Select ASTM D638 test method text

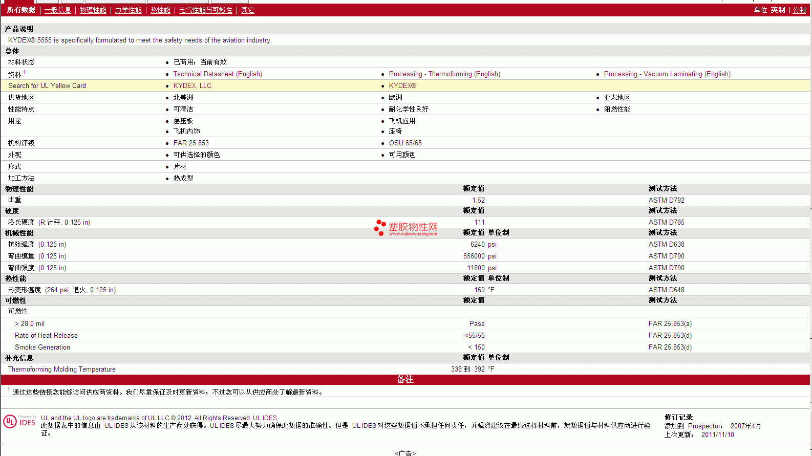tap(666, 244)
